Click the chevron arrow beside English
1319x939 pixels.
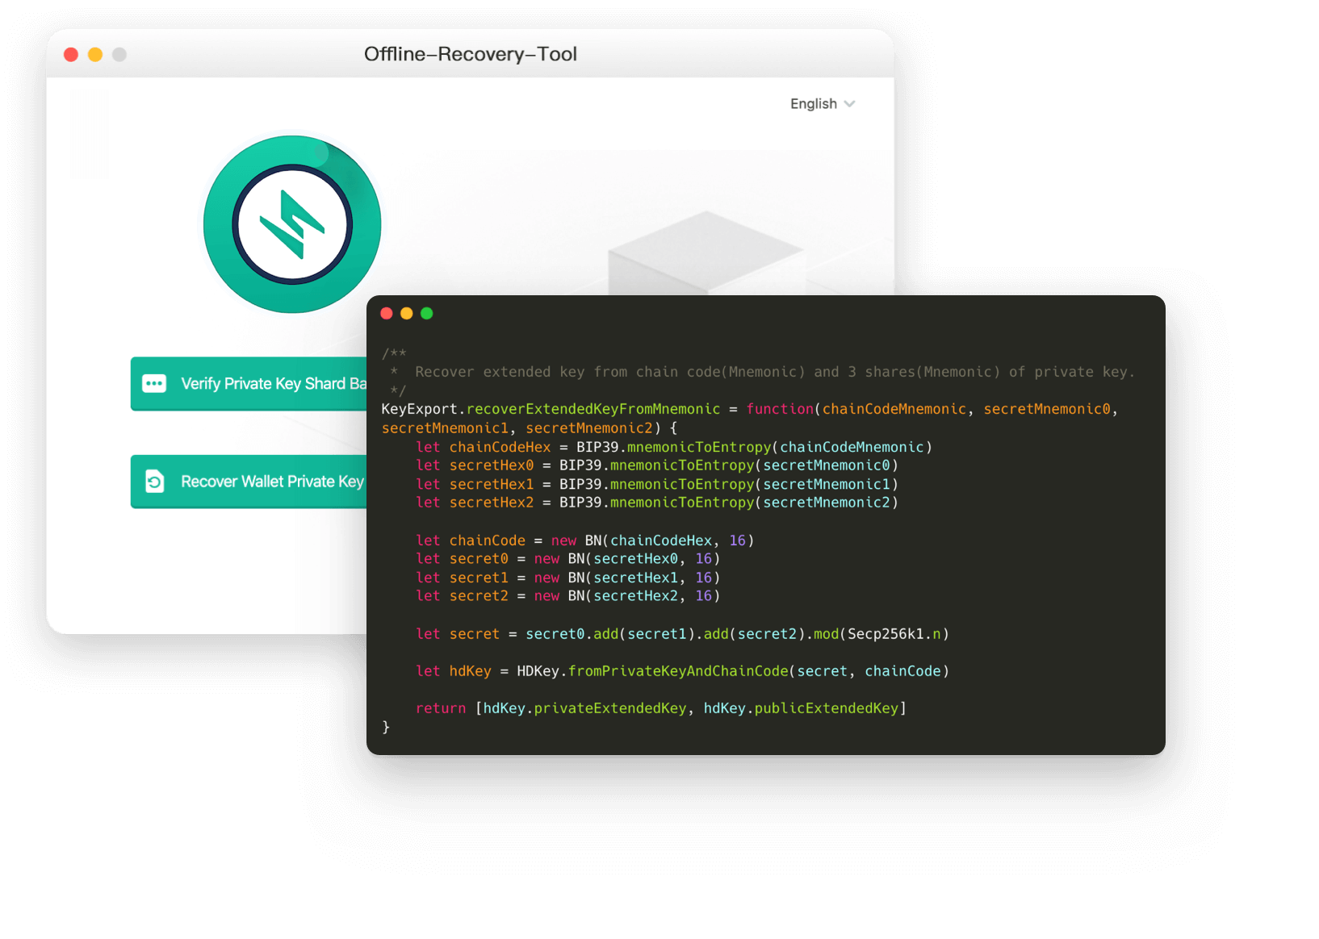[849, 104]
